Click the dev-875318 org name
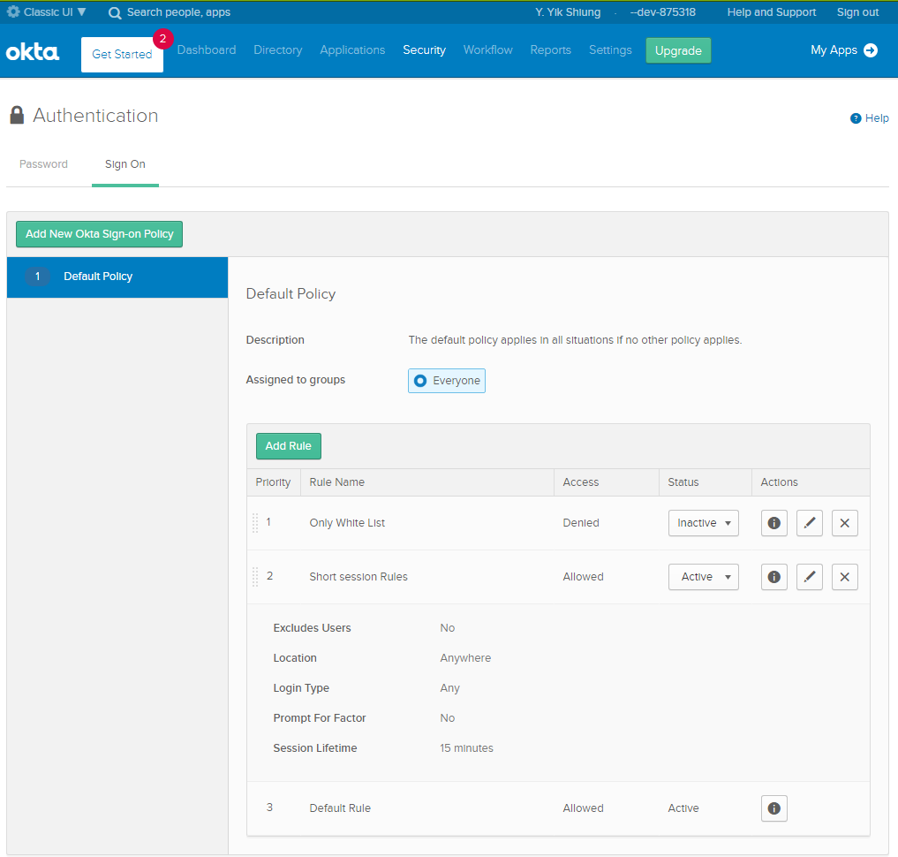The image size is (898, 857). coord(662,12)
